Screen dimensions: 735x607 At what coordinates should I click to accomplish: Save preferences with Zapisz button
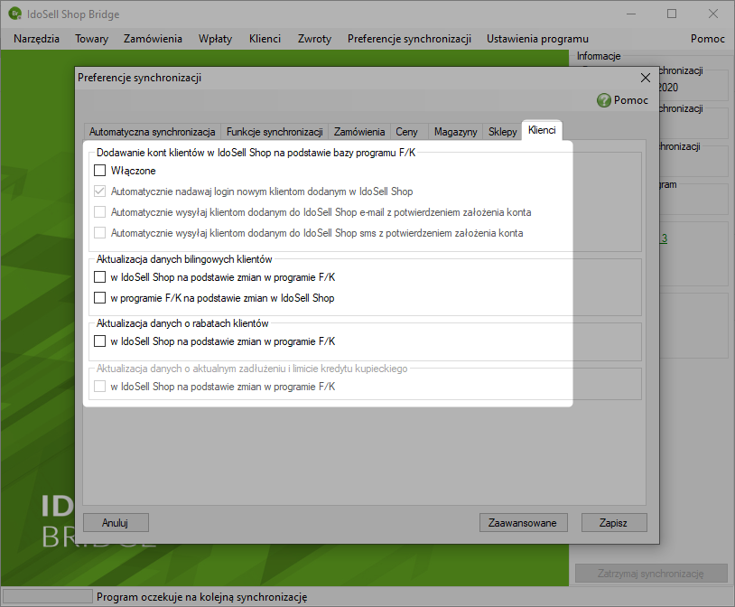pos(614,523)
